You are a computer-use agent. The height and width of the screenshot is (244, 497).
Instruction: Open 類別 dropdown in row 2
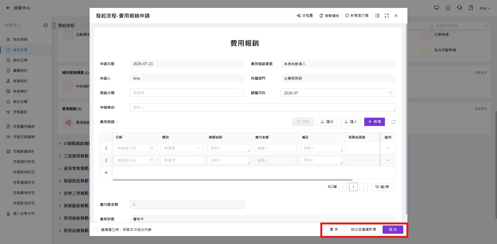182,160
